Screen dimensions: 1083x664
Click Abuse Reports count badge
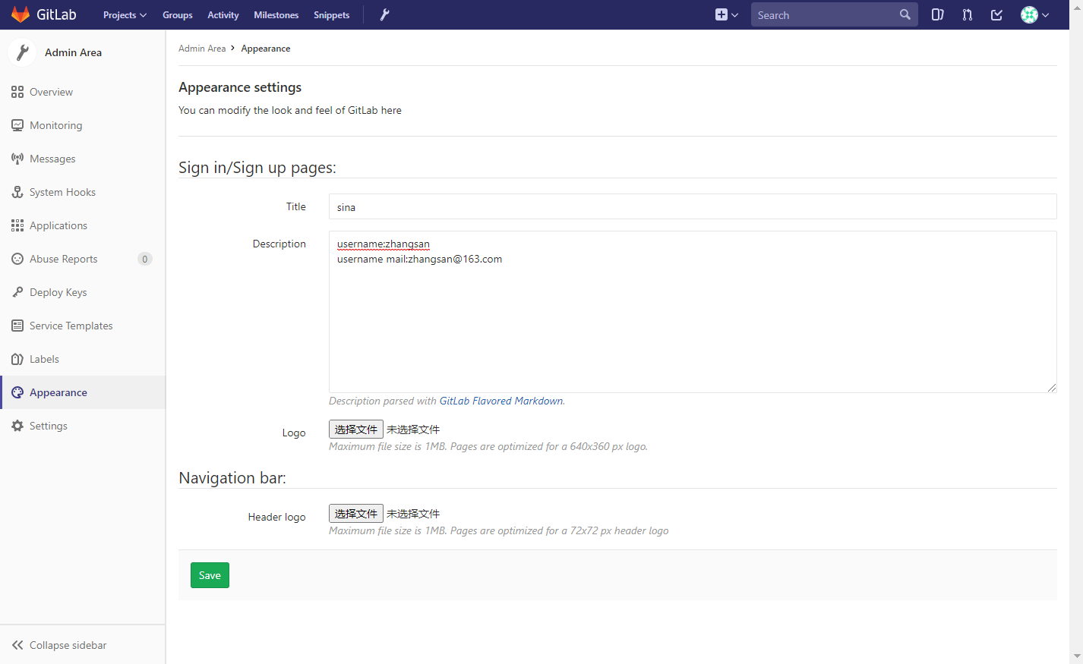pyautogui.click(x=145, y=259)
